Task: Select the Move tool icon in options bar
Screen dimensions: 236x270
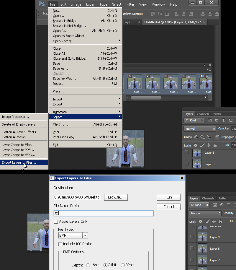Action: pyautogui.click(x=45, y=14)
